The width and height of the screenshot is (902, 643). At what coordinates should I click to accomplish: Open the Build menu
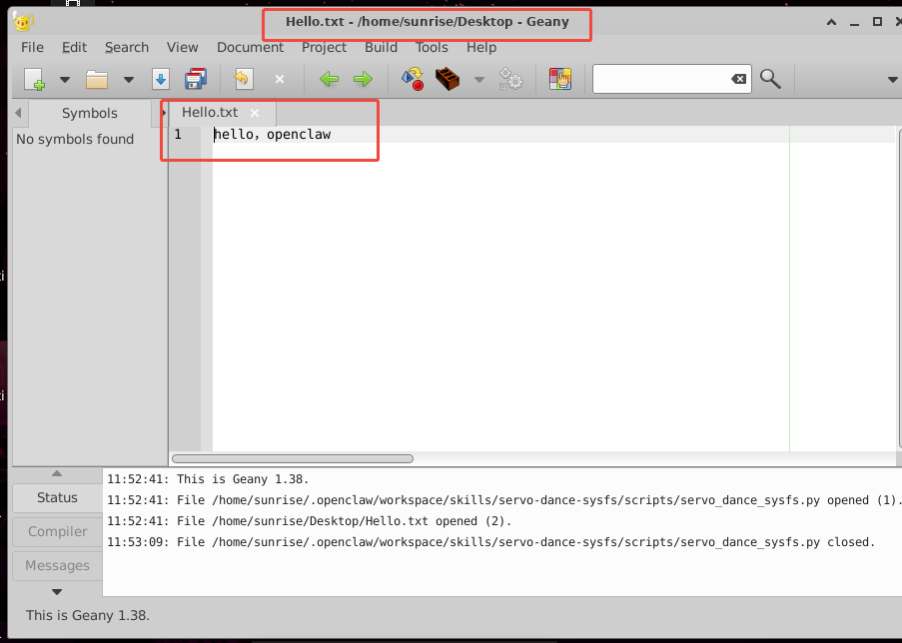pos(381,47)
